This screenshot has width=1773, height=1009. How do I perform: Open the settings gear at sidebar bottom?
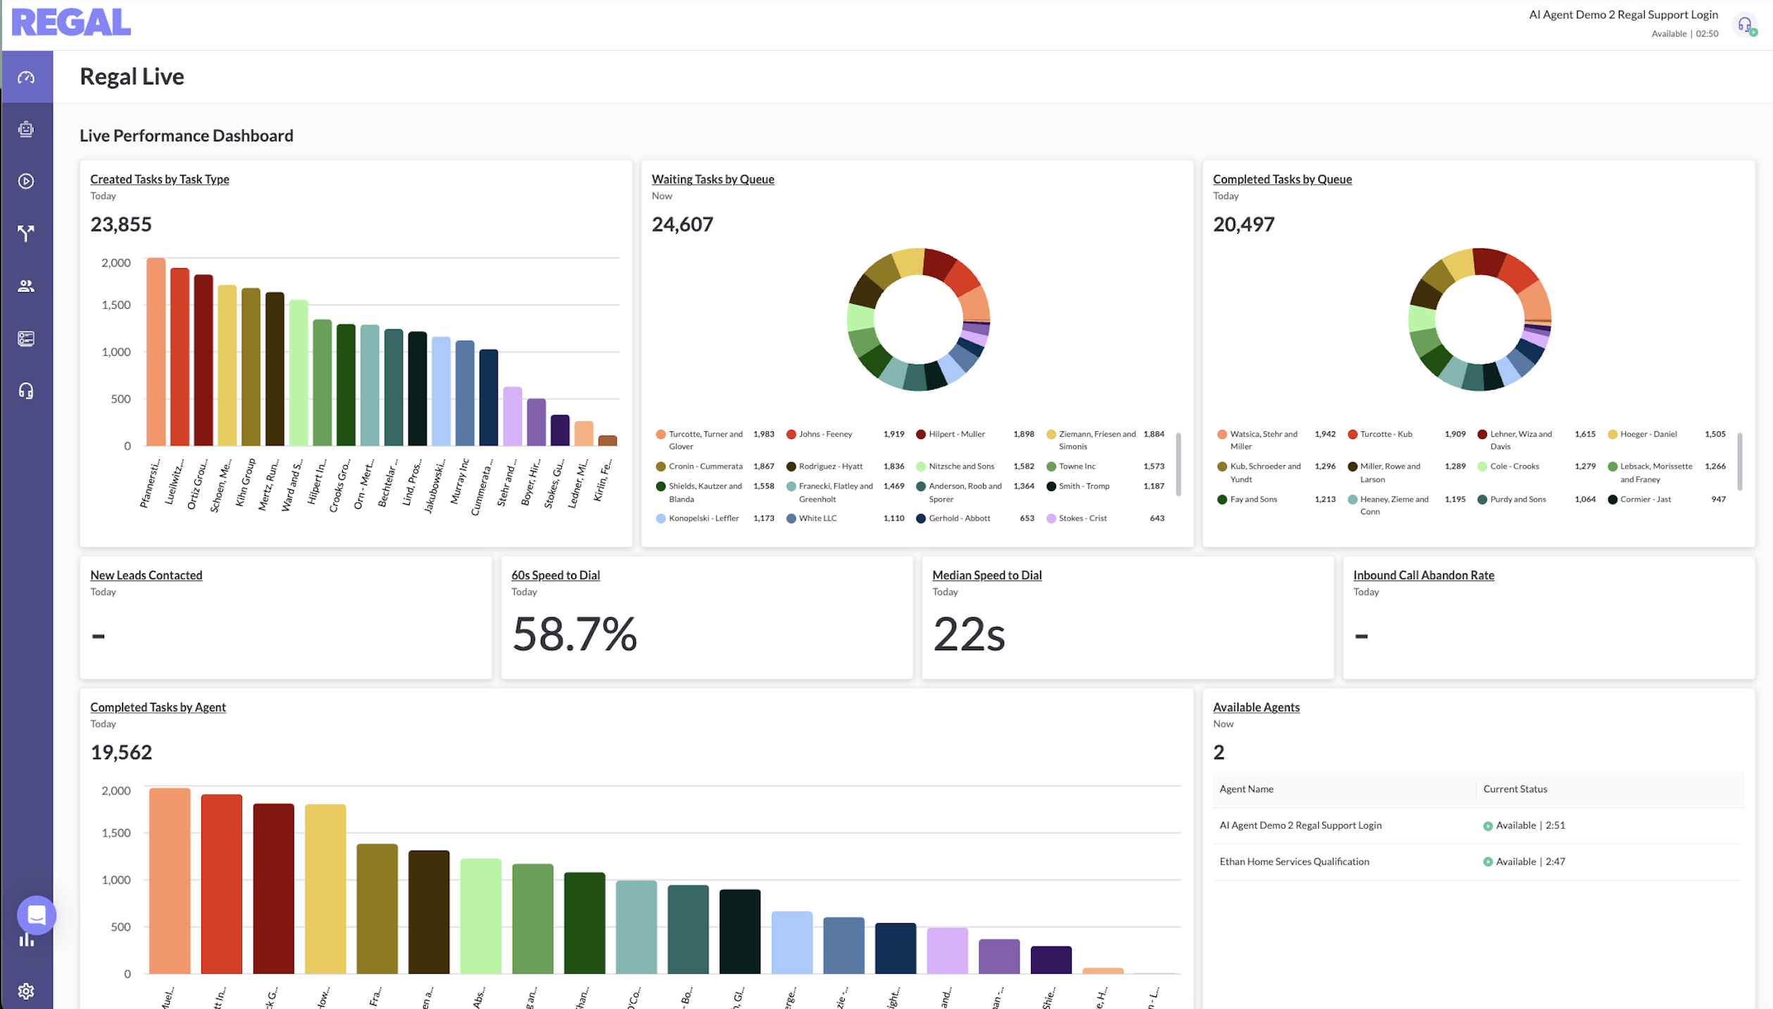tap(26, 991)
